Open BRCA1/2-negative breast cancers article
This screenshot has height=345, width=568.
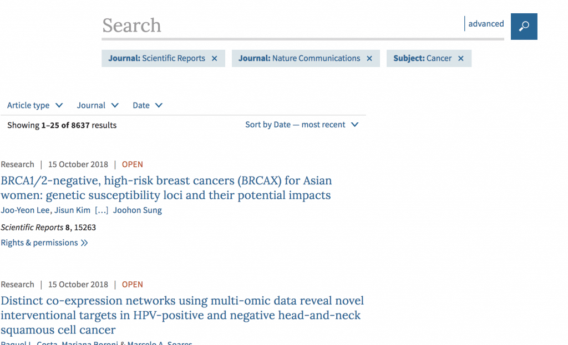point(166,188)
